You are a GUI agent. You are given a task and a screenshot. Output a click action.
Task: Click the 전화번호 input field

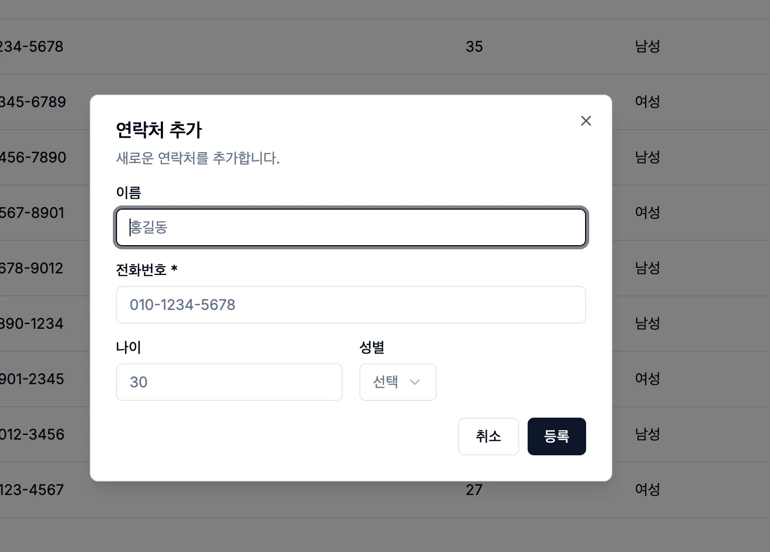pyautogui.click(x=350, y=305)
